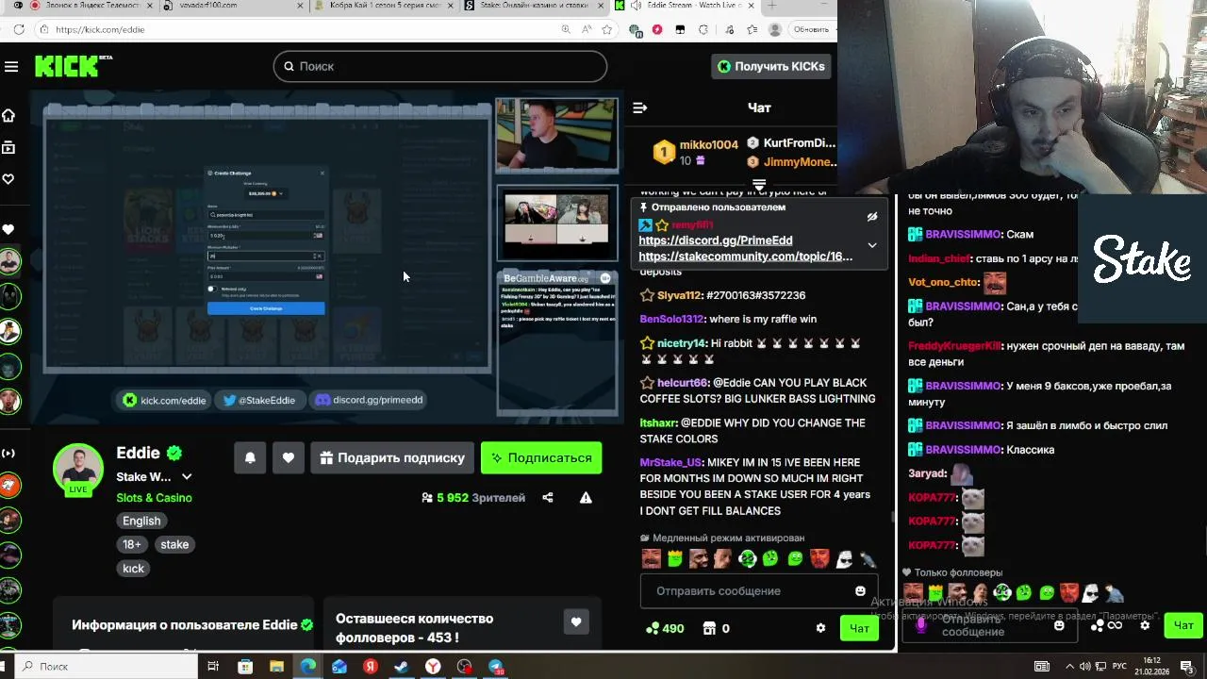This screenshot has height=679, width=1207.
Task: Select the kick tag
Action: pos(133,569)
